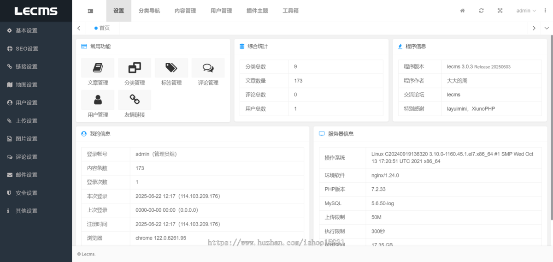553x262 pixels.
Task: Click the 上传限制 value 50M
Action: 377,217
